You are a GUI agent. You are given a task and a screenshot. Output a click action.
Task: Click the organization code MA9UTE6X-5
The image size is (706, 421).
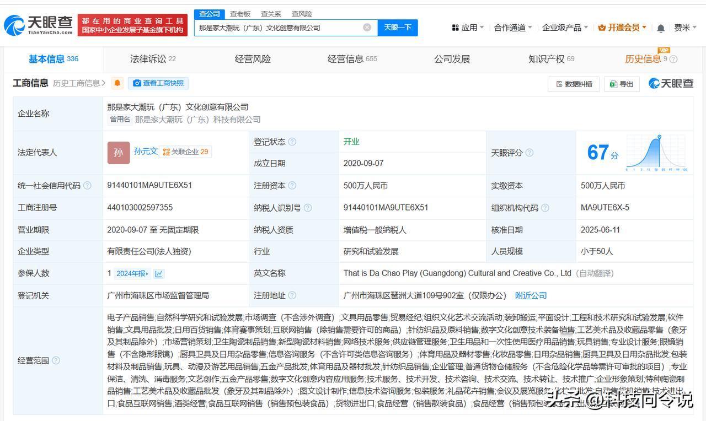(605, 208)
